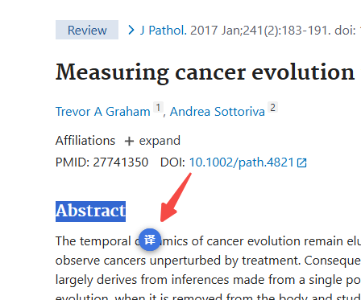Viewport: 361px width, 300px height.
Task: Click the PMID number 27741350
Action: [121, 162]
